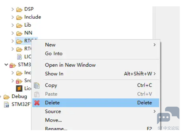Collapse the STM3 folder node
Screen dimensions: 182x133
click(x=6, y=64)
